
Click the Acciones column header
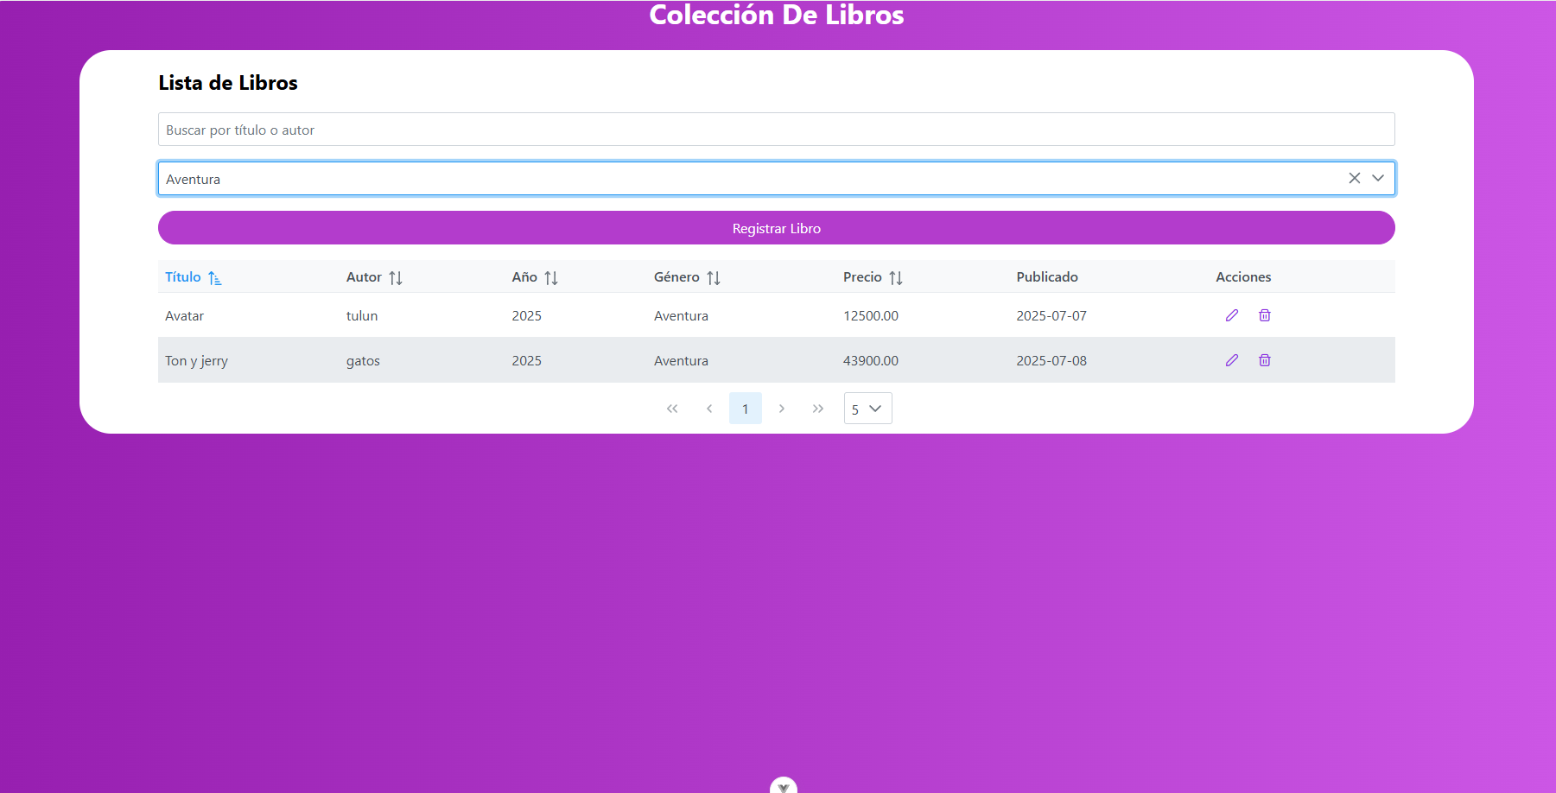pos(1243,277)
